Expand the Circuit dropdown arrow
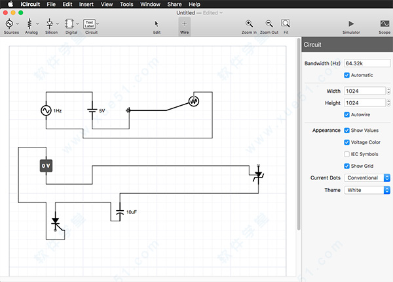Screen dimensions: 393x282 pyautogui.click(x=98, y=23)
